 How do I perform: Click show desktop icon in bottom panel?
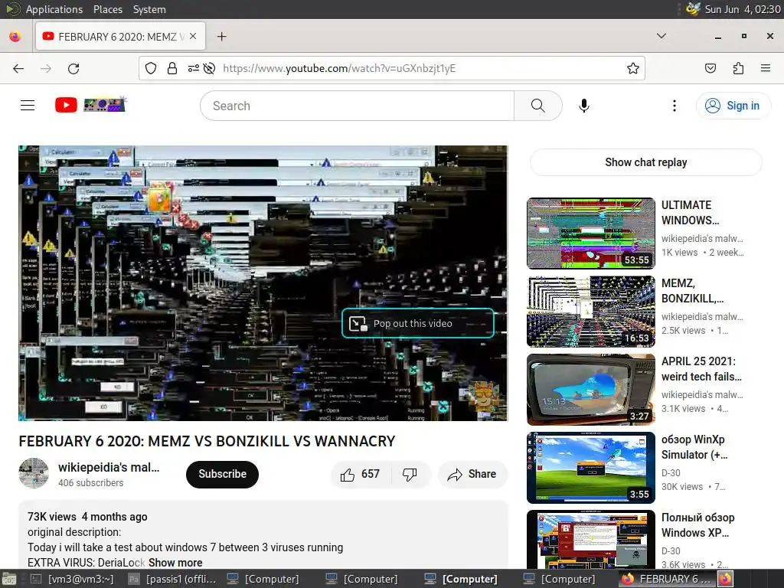[9, 579]
